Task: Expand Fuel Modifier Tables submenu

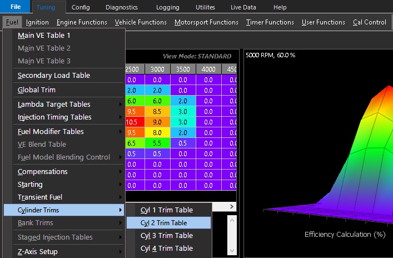Action: tap(51, 131)
